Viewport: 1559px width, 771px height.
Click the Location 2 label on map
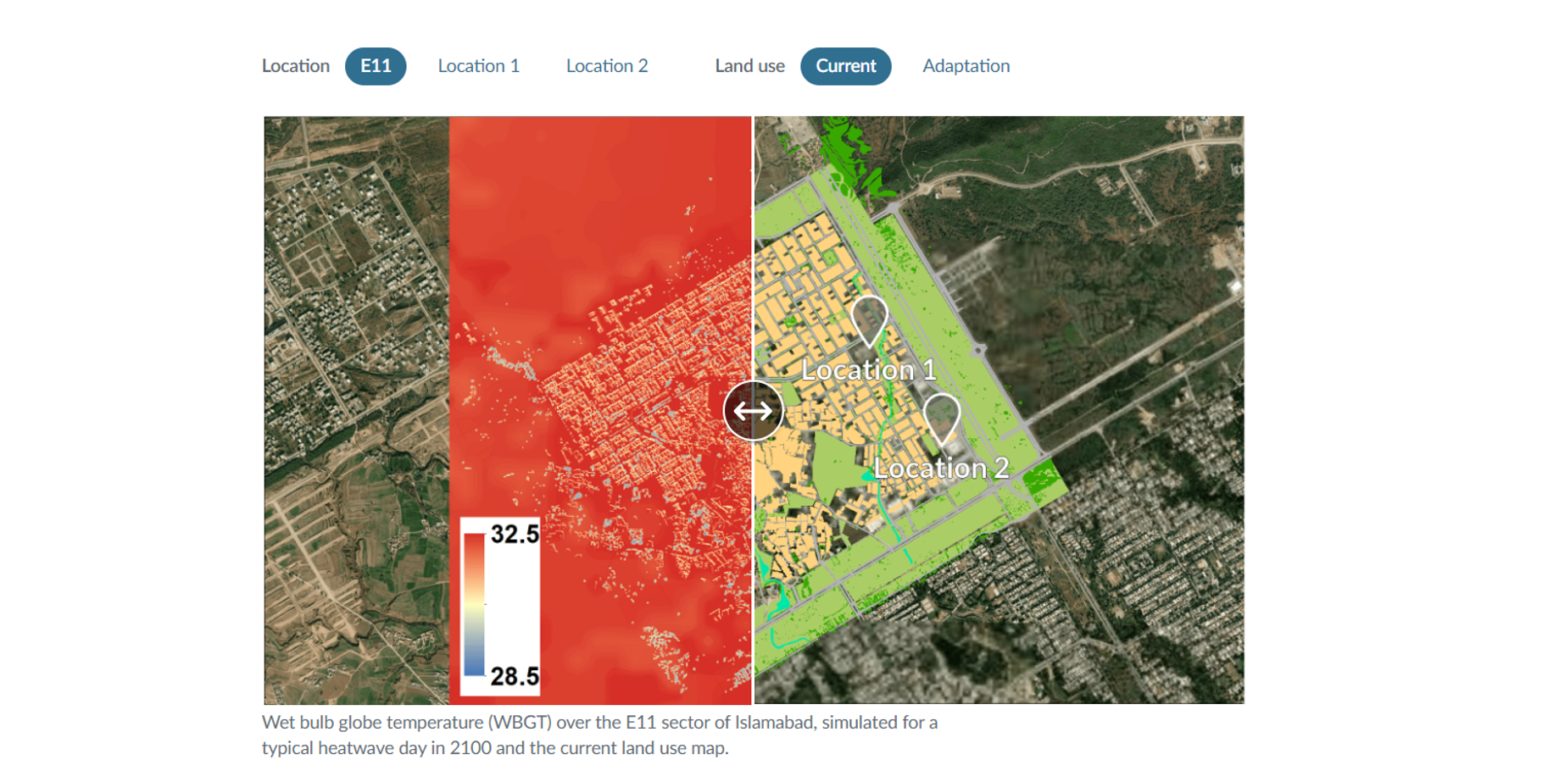point(941,469)
